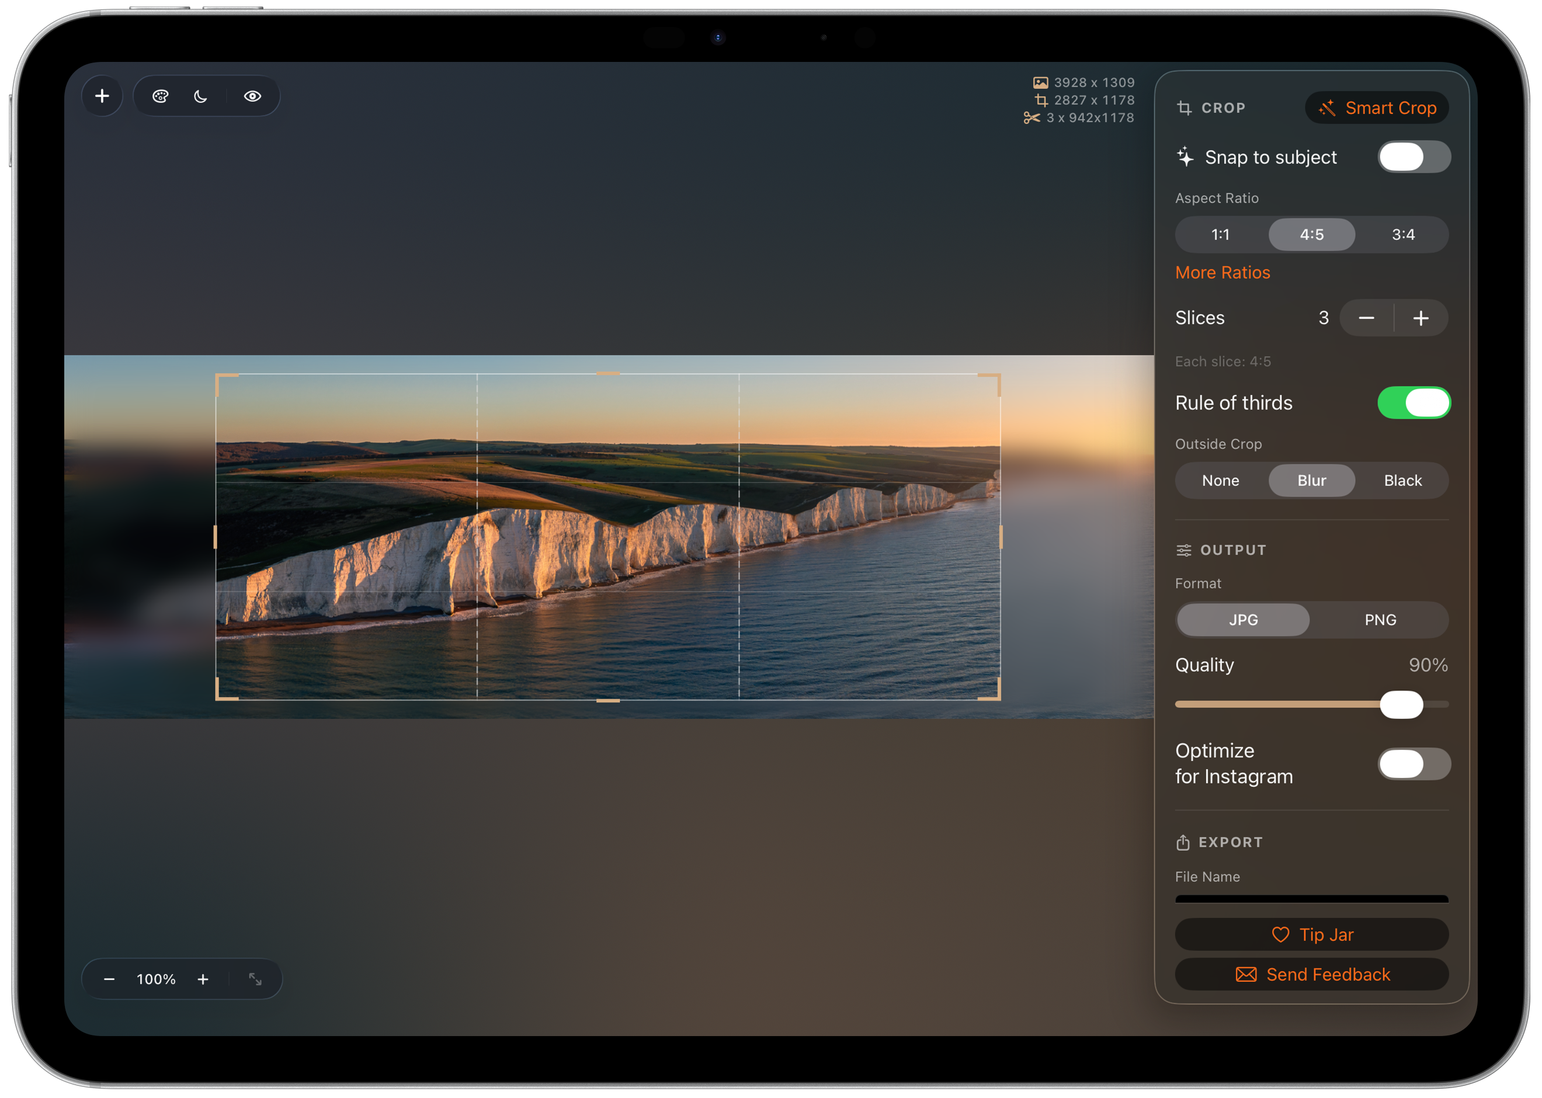Click the Quality 90% value

pyautogui.click(x=1428, y=665)
